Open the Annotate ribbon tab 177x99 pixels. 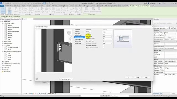click(48, 6)
